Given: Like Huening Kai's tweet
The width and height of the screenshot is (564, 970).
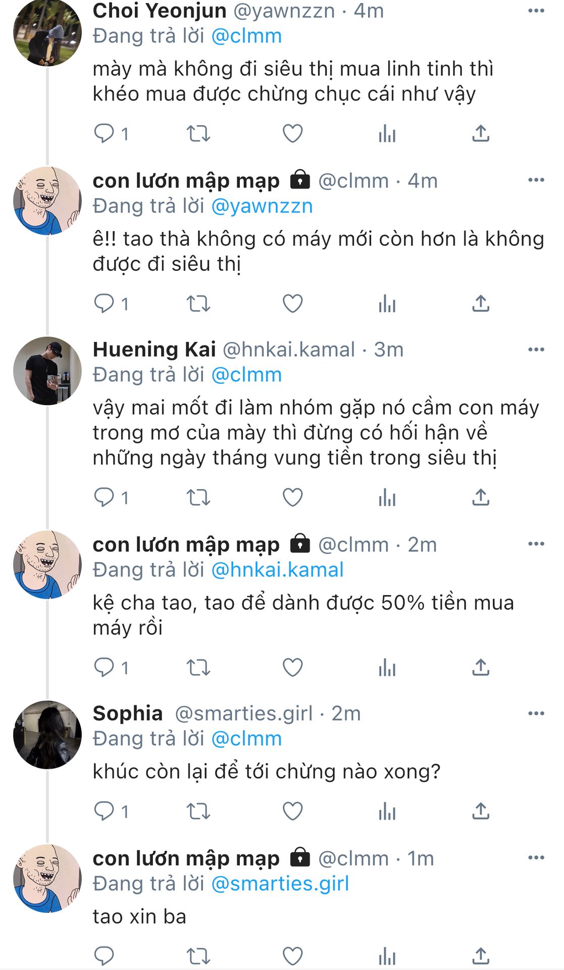Looking at the screenshot, I should coord(292,498).
